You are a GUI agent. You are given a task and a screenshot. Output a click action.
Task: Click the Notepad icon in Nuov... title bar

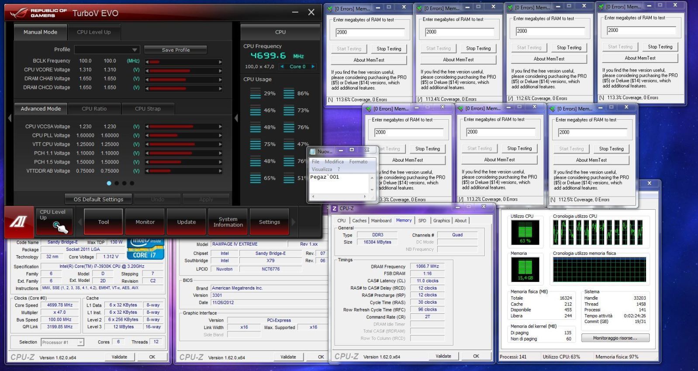click(313, 151)
